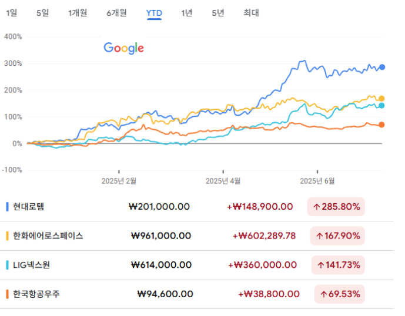The height and width of the screenshot is (316, 405).
Task: Click the 2025년 2월 axis label
Action: (119, 181)
